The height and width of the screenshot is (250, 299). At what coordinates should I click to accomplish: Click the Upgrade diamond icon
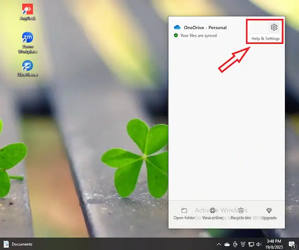269,210
